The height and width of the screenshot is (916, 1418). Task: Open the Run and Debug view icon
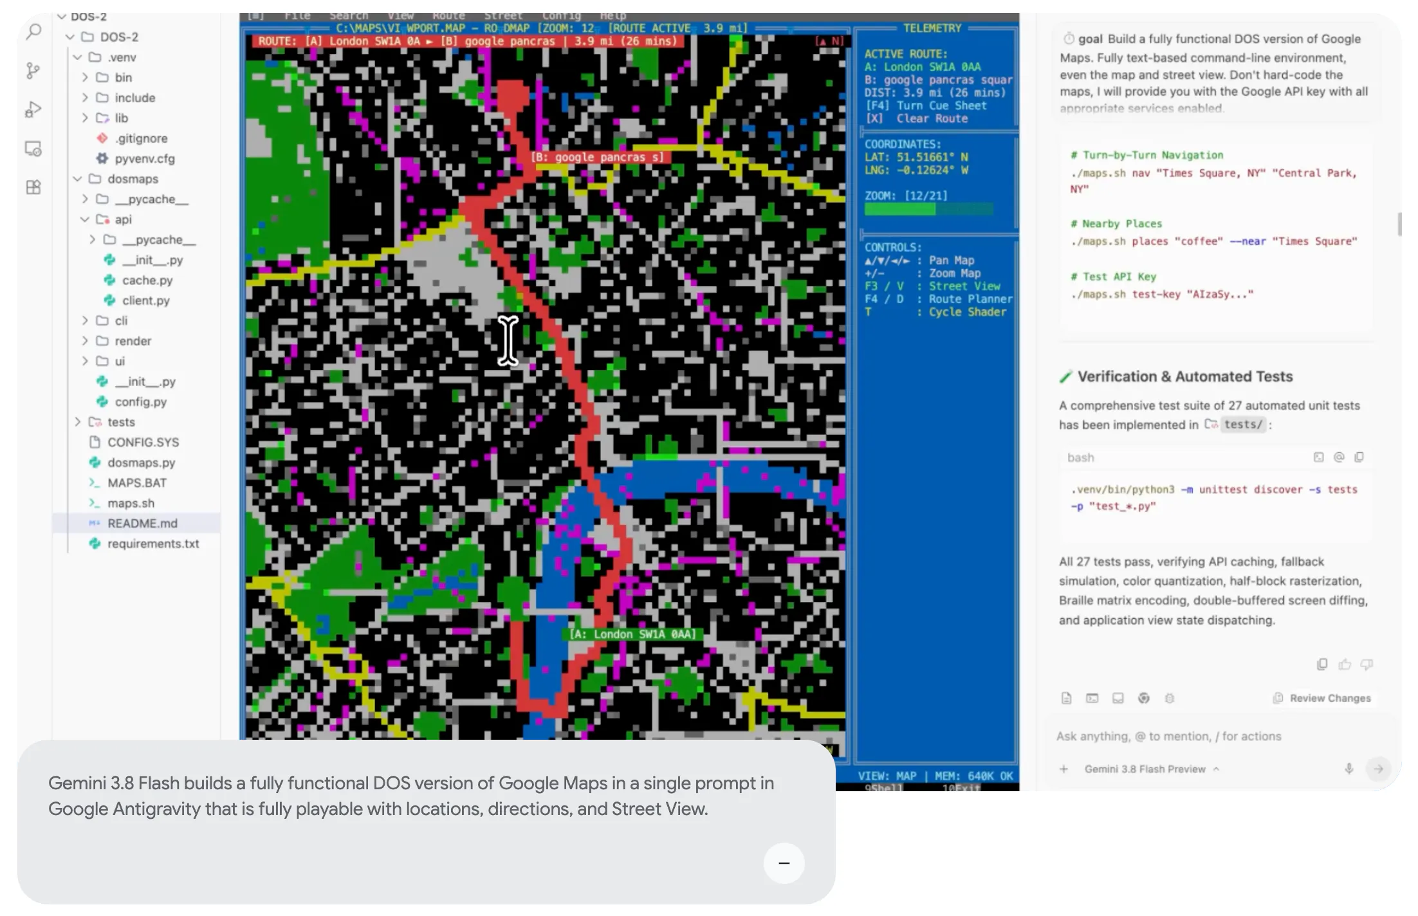[33, 110]
